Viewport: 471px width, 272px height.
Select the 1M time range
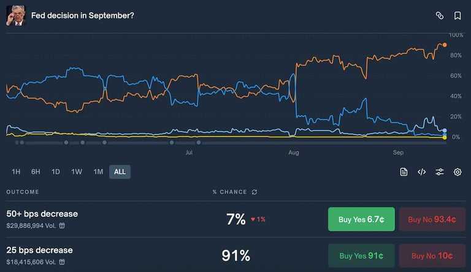tap(98, 172)
